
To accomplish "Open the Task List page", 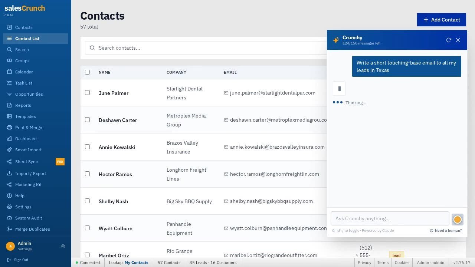I will point(36,83).
